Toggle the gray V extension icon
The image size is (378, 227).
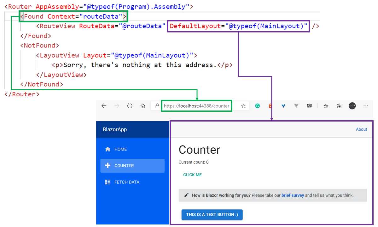[296, 106]
